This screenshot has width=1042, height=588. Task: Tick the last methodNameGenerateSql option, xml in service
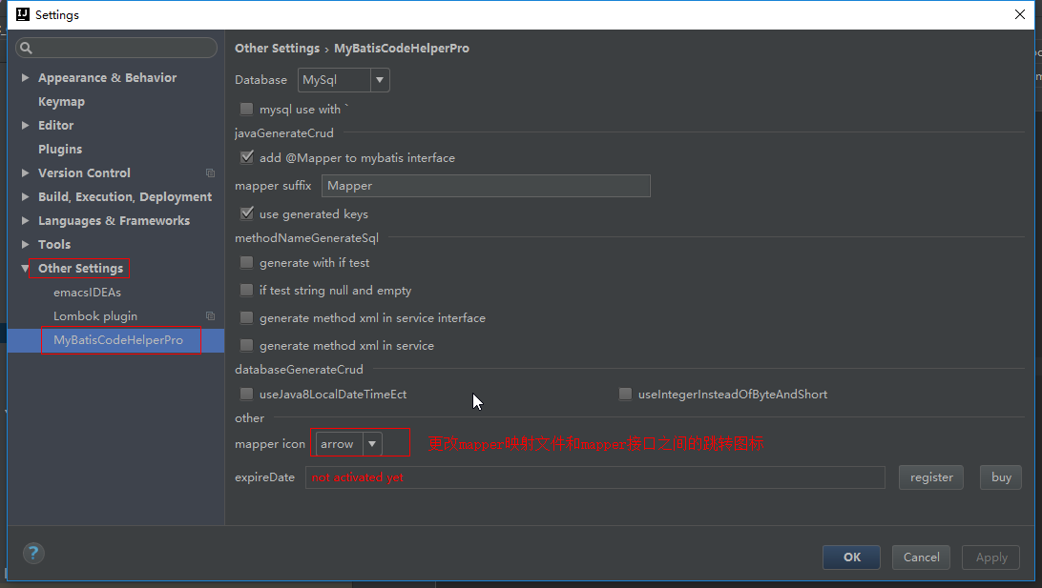pos(246,345)
